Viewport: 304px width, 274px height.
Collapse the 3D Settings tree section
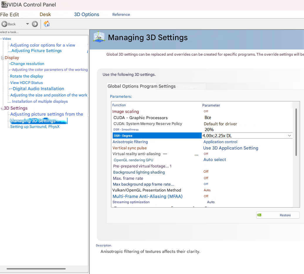2,108
